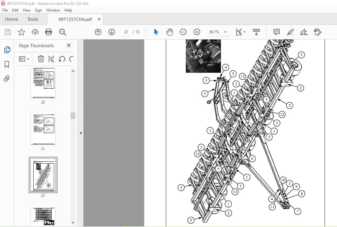Click the thumbnails scrollbar thumb
This screenshot has width=337, height=227.
click(73, 116)
